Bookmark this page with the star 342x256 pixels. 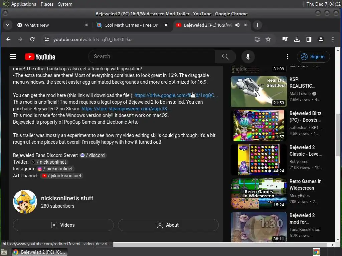click(268, 39)
